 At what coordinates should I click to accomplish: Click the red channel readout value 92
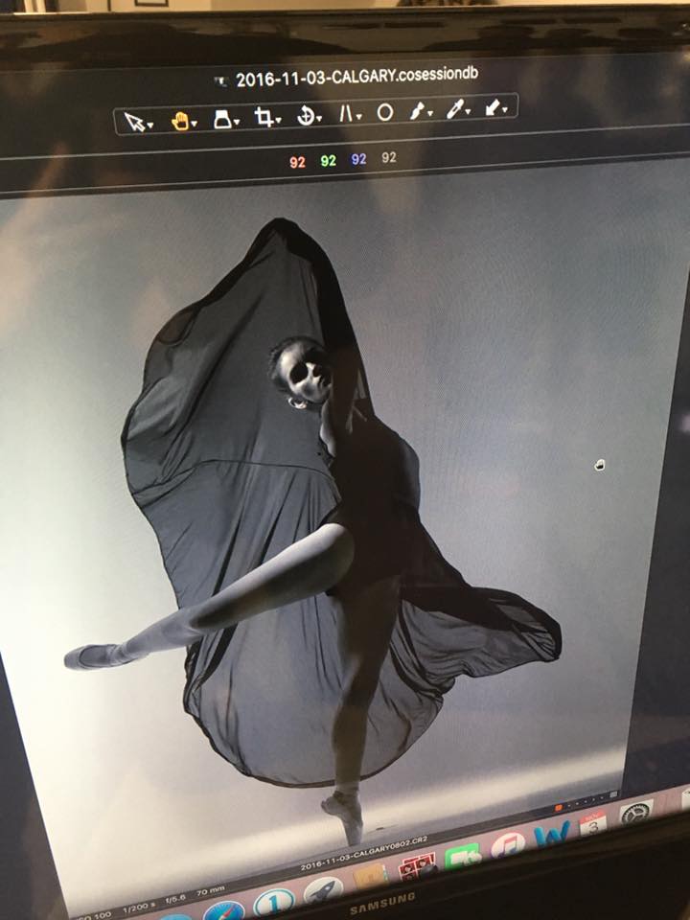(297, 163)
